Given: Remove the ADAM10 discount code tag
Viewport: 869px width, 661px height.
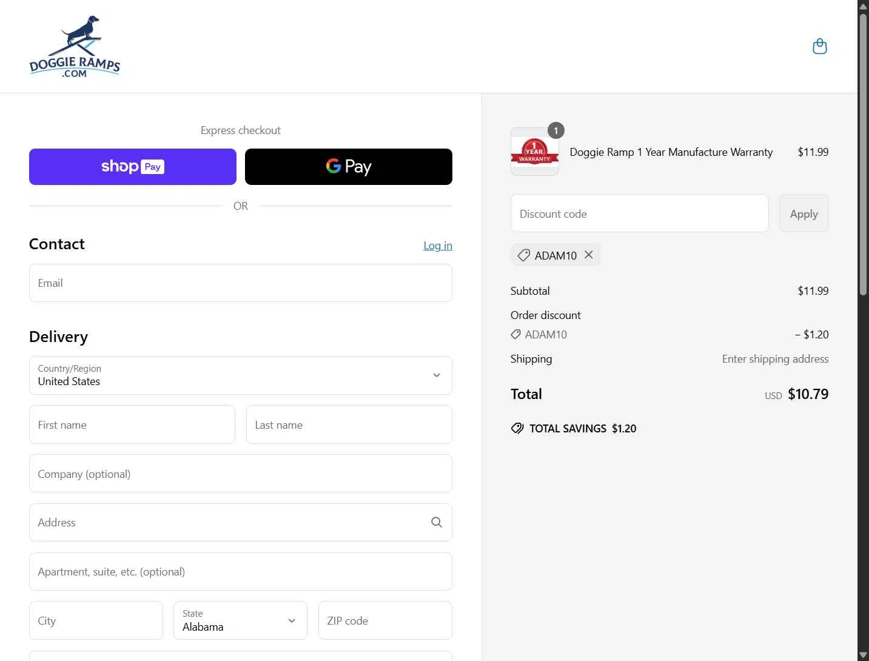Looking at the screenshot, I should 588,255.
